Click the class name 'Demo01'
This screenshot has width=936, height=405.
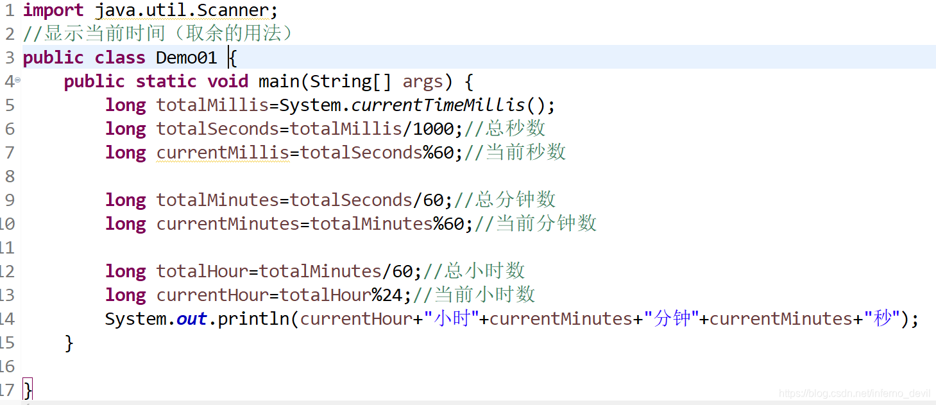click(187, 58)
